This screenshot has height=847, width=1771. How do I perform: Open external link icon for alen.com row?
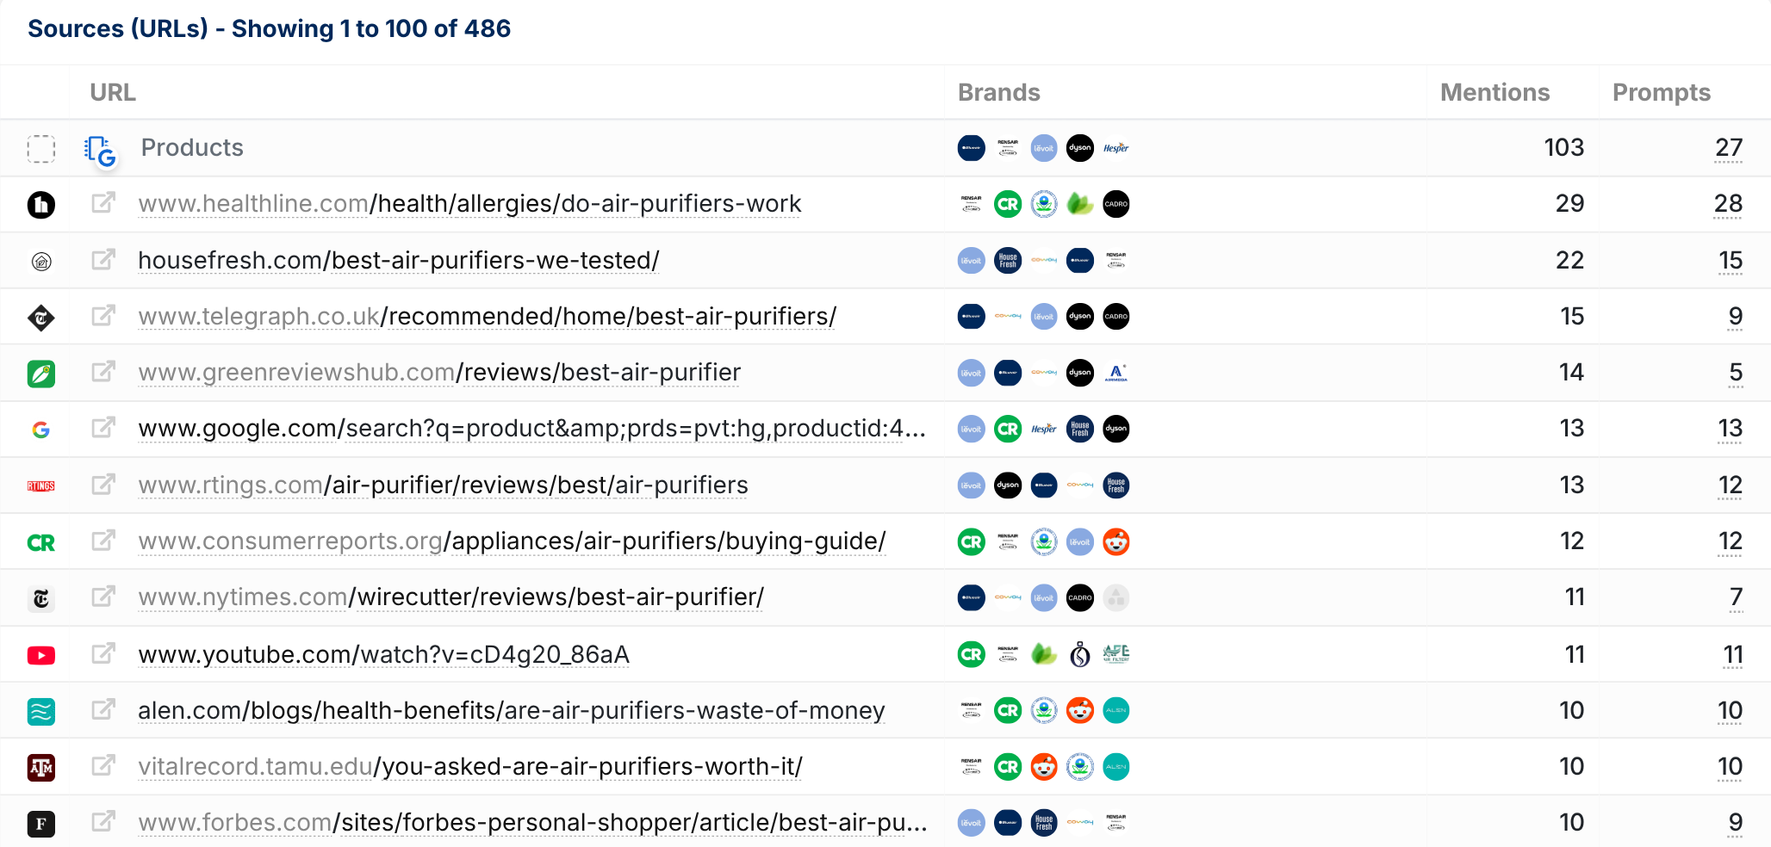tap(103, 710)
